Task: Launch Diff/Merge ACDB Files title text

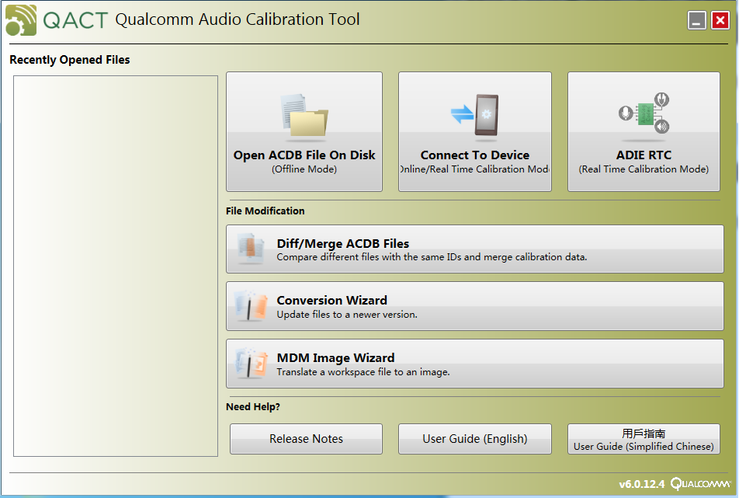Action: point(342,244)
